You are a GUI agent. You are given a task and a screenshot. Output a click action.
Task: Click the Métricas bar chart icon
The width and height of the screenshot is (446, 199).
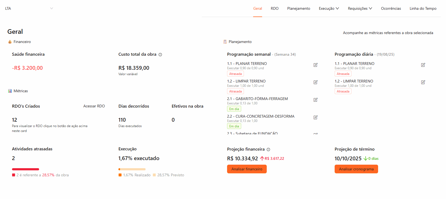point(10,91)
